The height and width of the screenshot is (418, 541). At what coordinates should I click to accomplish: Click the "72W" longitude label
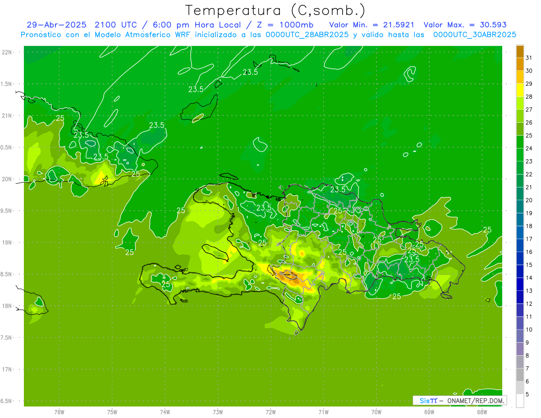coord(270,412)
